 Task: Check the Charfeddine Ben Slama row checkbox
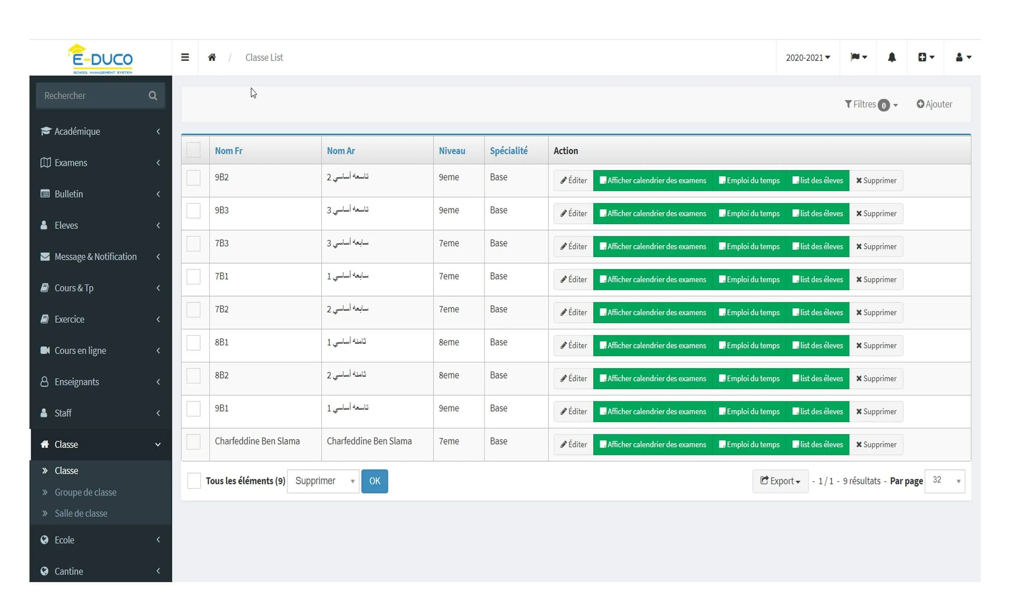pyautogui.click(x=193, y=442)
